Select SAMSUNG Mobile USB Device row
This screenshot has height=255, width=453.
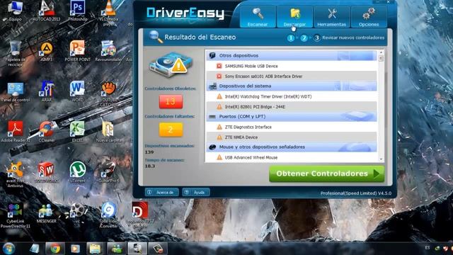coord(292,66)
